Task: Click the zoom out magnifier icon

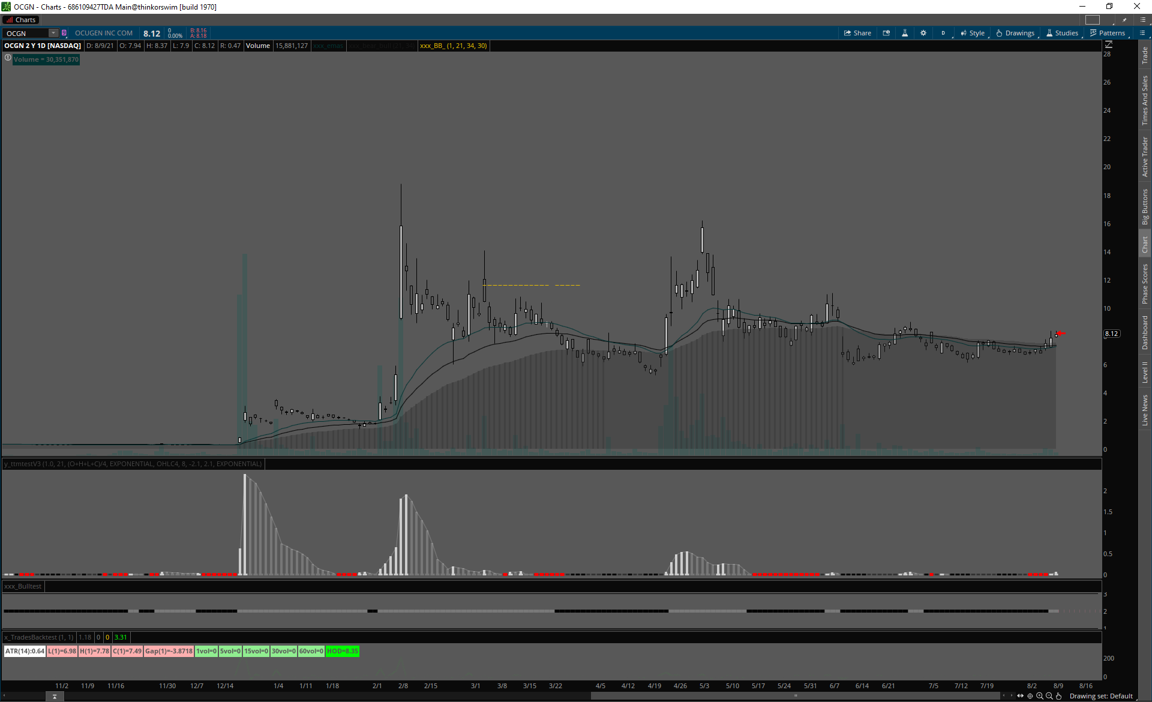Action: click(x=1049, y=696)
